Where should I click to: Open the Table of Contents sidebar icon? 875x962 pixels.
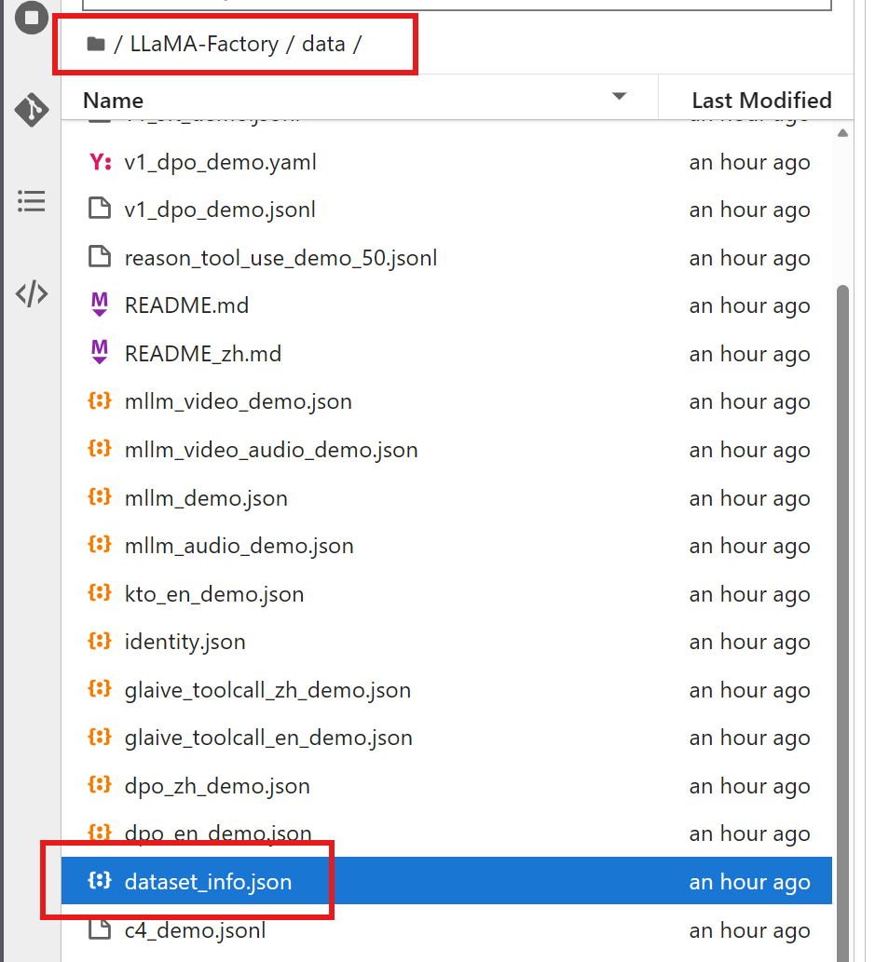[x=32, y=200]
